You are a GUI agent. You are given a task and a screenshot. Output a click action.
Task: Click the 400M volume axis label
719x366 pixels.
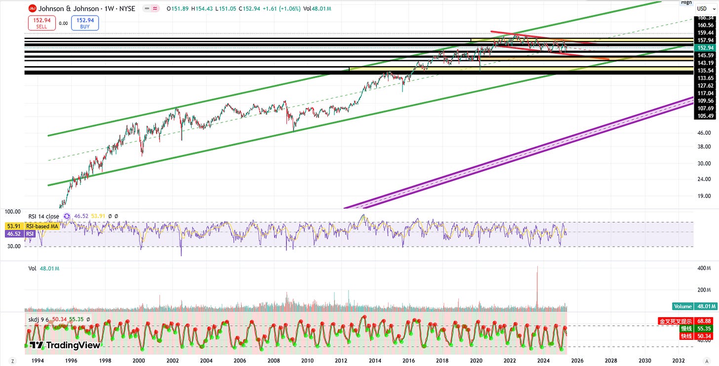703,268
